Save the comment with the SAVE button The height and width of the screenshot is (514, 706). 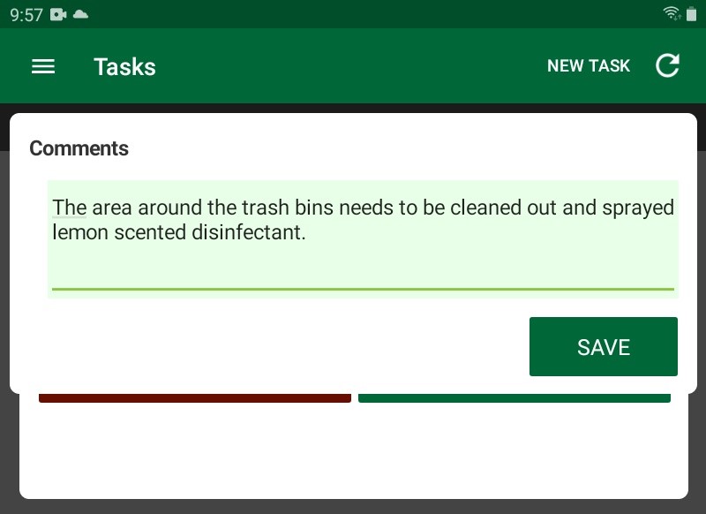click(603, 346)
